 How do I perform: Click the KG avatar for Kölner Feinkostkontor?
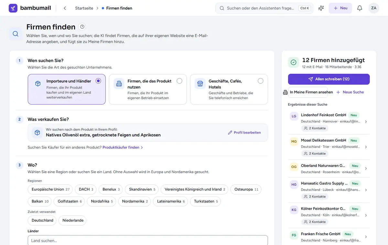pyautogui.click(x=294, y=210)
